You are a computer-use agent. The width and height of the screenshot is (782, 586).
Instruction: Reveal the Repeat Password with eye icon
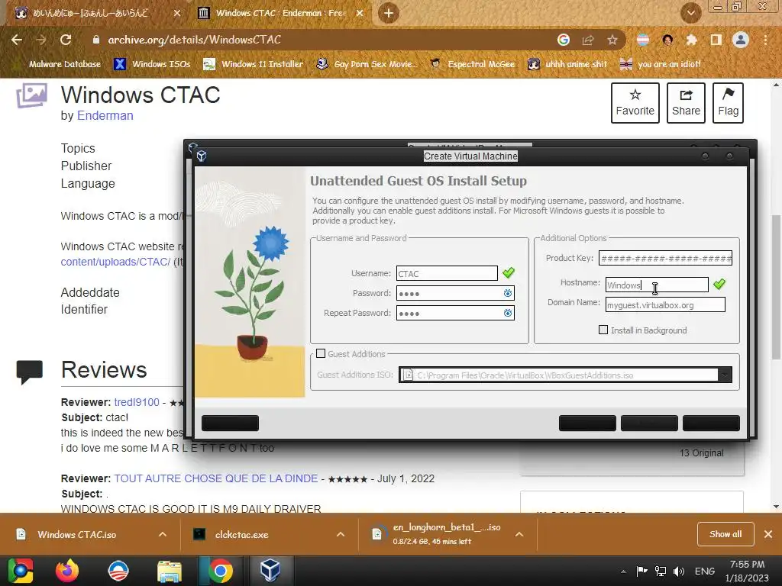[508, 314]
